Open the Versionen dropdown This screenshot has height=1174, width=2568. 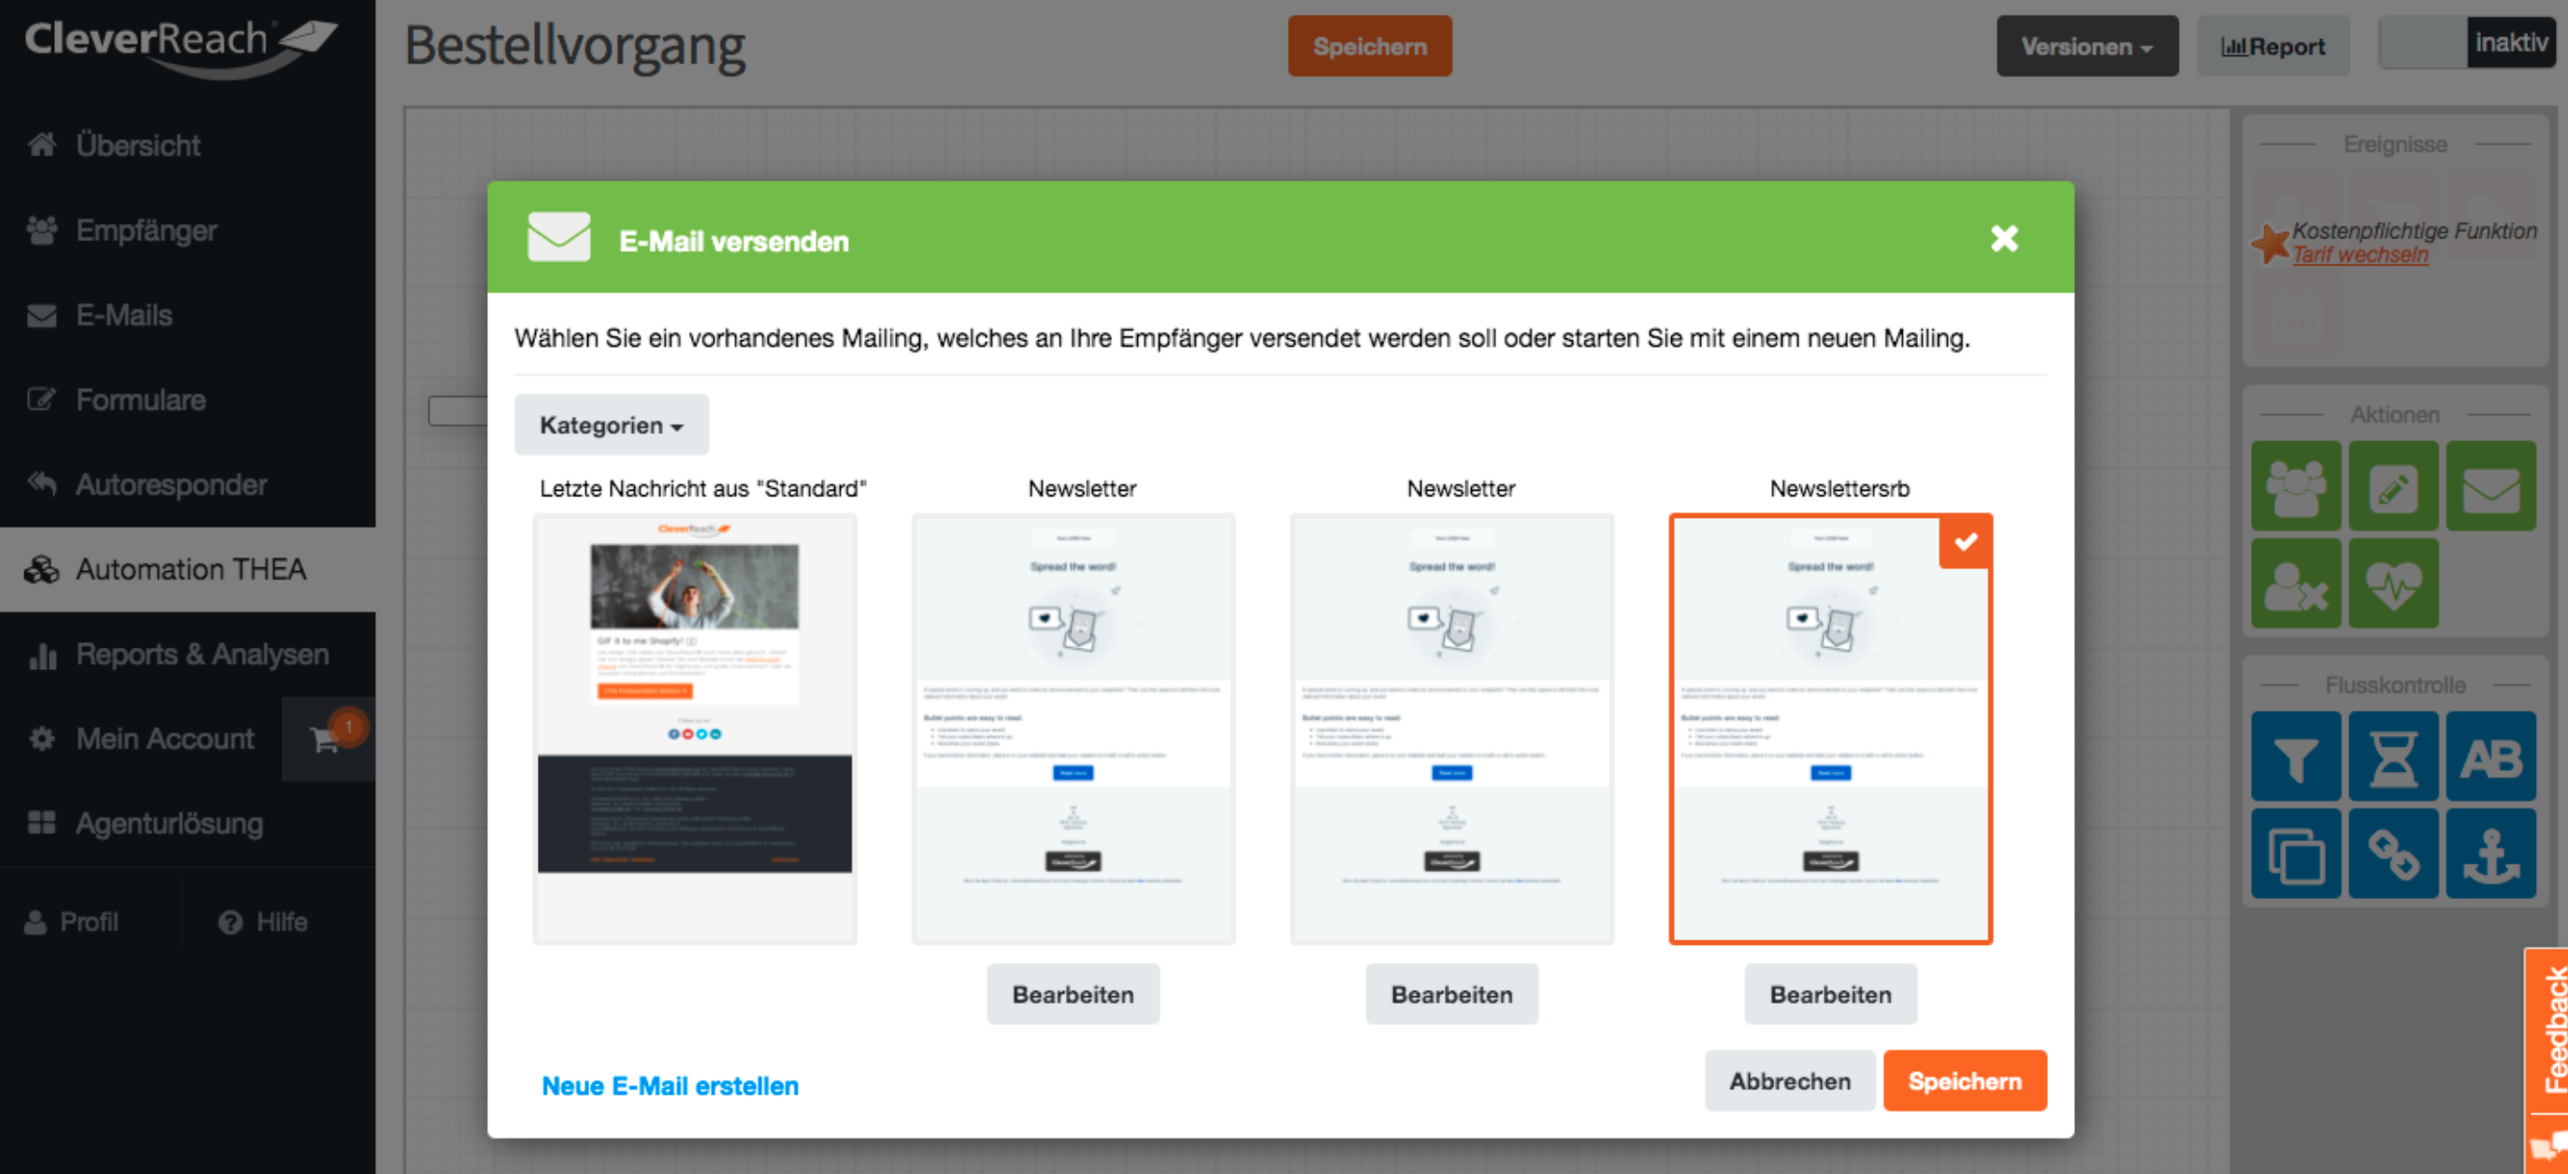2085,46
